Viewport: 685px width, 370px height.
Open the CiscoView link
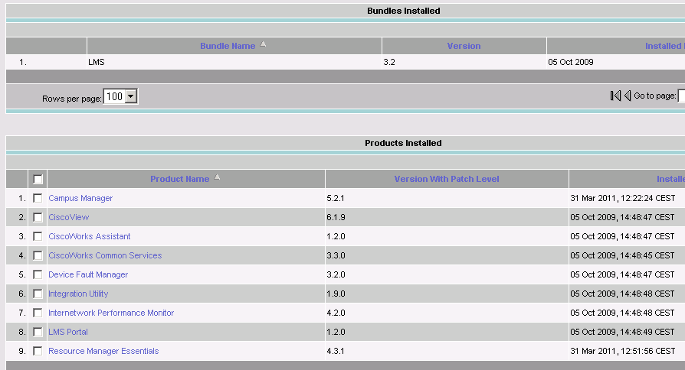pyautogui.click(x=69, y=217)
